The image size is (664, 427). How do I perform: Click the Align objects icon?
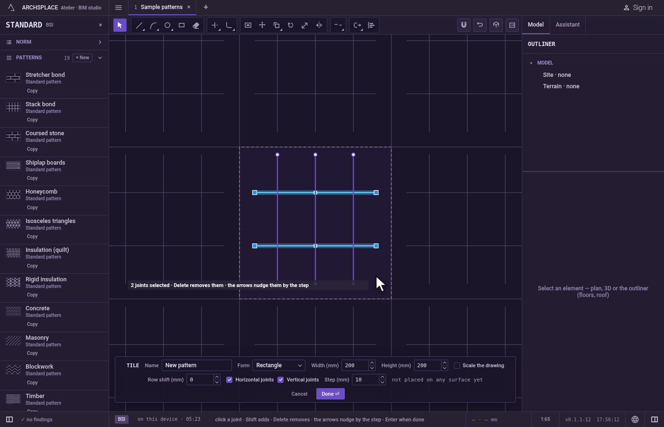tap(371, 25)
